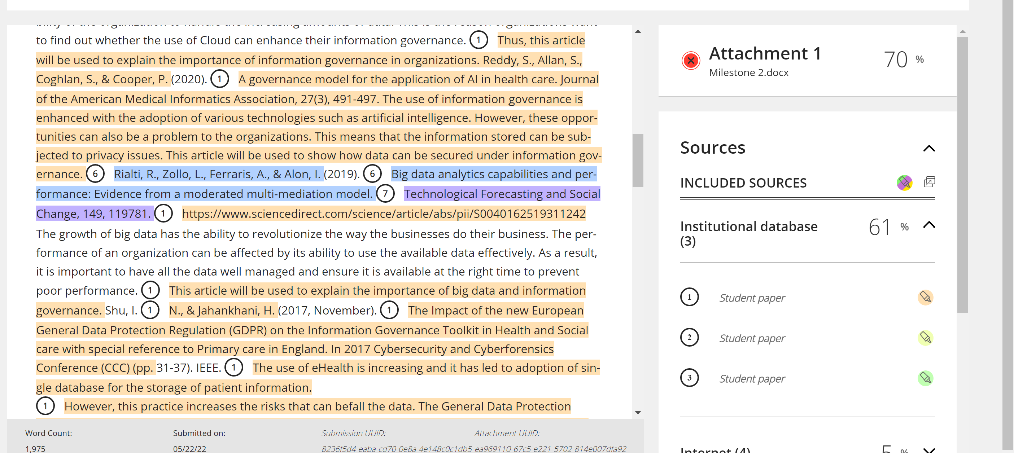Click citation marker 1 before "A governance model"
The image size is (1014, 453).
coord(220,79)
